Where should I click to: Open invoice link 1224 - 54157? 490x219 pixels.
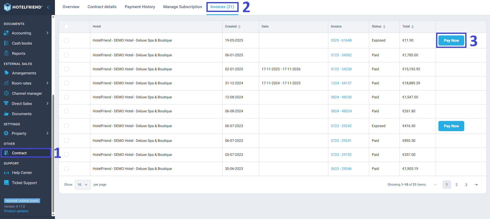341,83
